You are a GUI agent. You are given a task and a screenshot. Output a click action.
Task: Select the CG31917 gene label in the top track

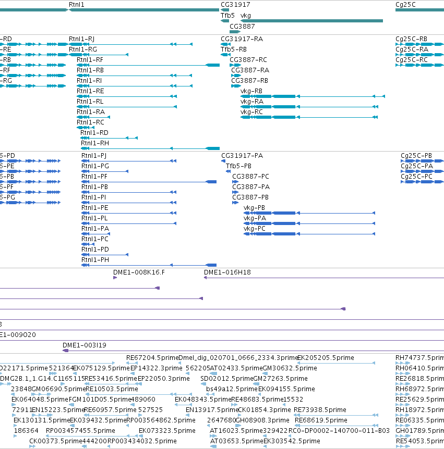235,5
